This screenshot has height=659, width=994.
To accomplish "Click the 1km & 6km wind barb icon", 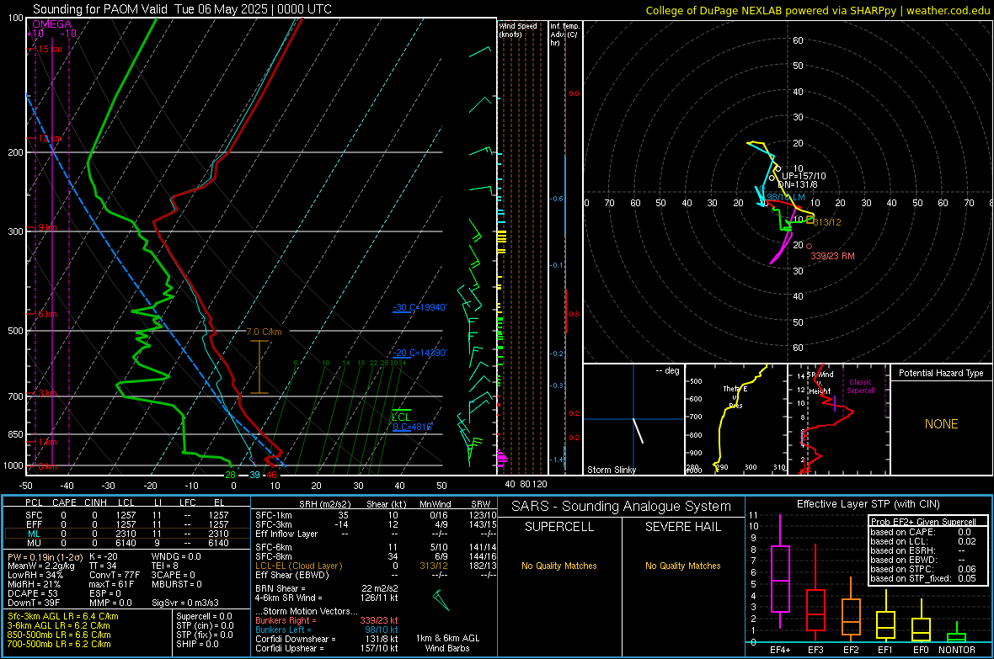I will point(441,600).
